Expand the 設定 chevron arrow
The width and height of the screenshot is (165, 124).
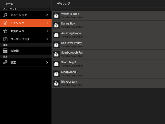pos(47,62)
